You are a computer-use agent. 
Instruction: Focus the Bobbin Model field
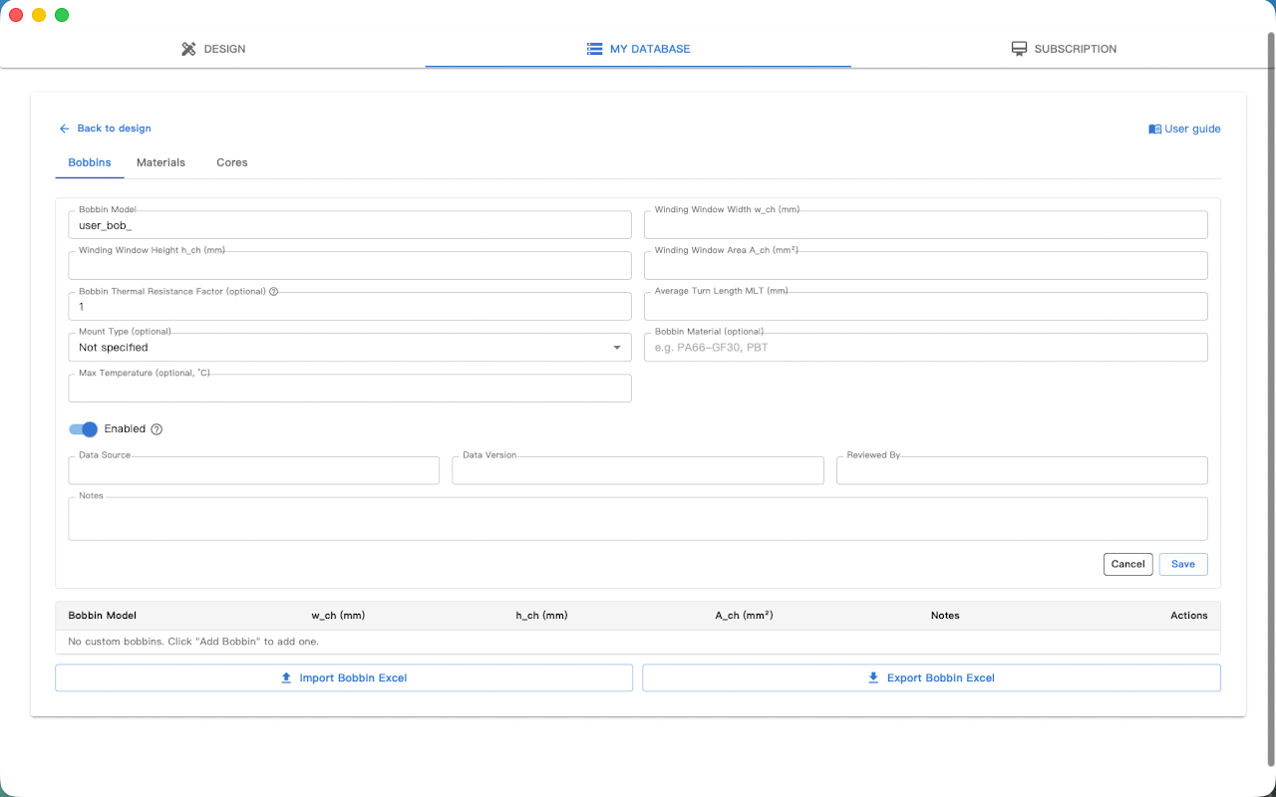tap(350, 225)
